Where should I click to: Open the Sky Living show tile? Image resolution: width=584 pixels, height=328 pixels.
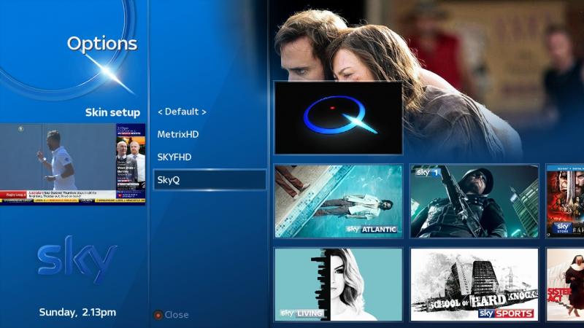pyautogui.click(x=338, y=284)
